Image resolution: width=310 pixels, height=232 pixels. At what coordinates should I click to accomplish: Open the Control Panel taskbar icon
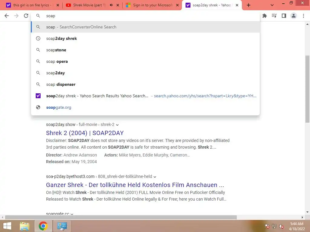(62, 226)
